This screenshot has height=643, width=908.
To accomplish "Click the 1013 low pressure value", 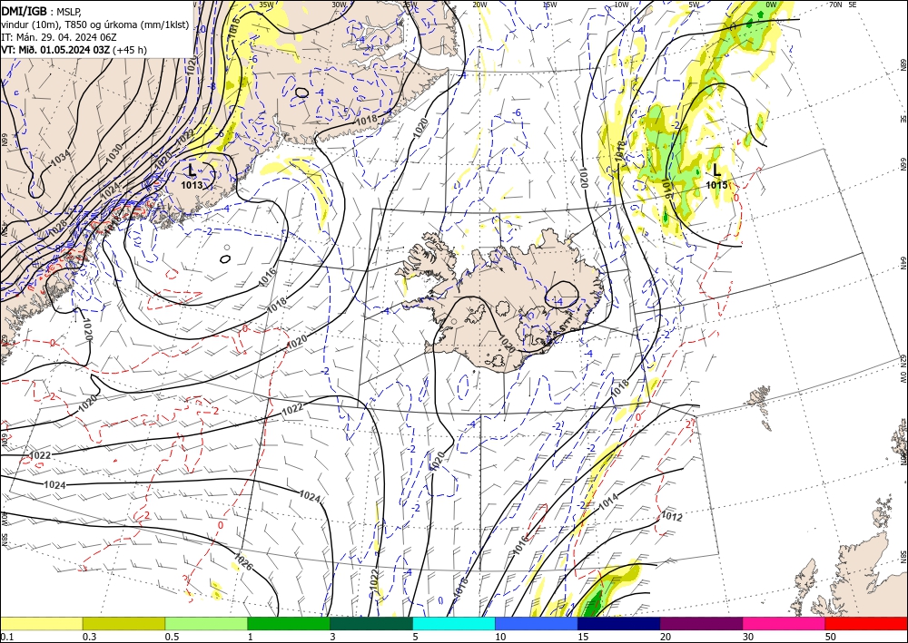I will point(192,185).
